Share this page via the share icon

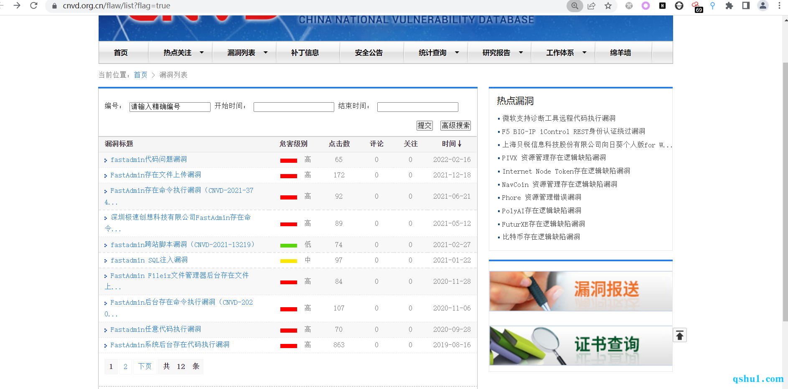pos(592,6)
